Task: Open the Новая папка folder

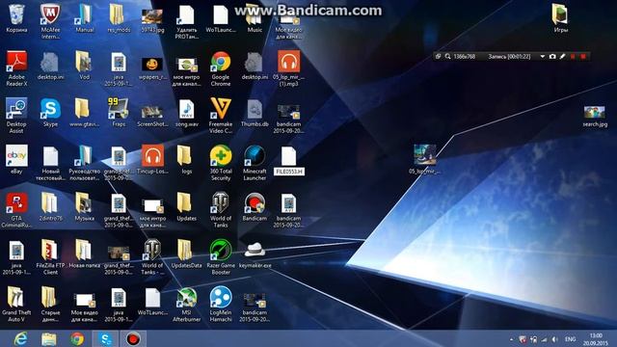Action: pos(84,254)
